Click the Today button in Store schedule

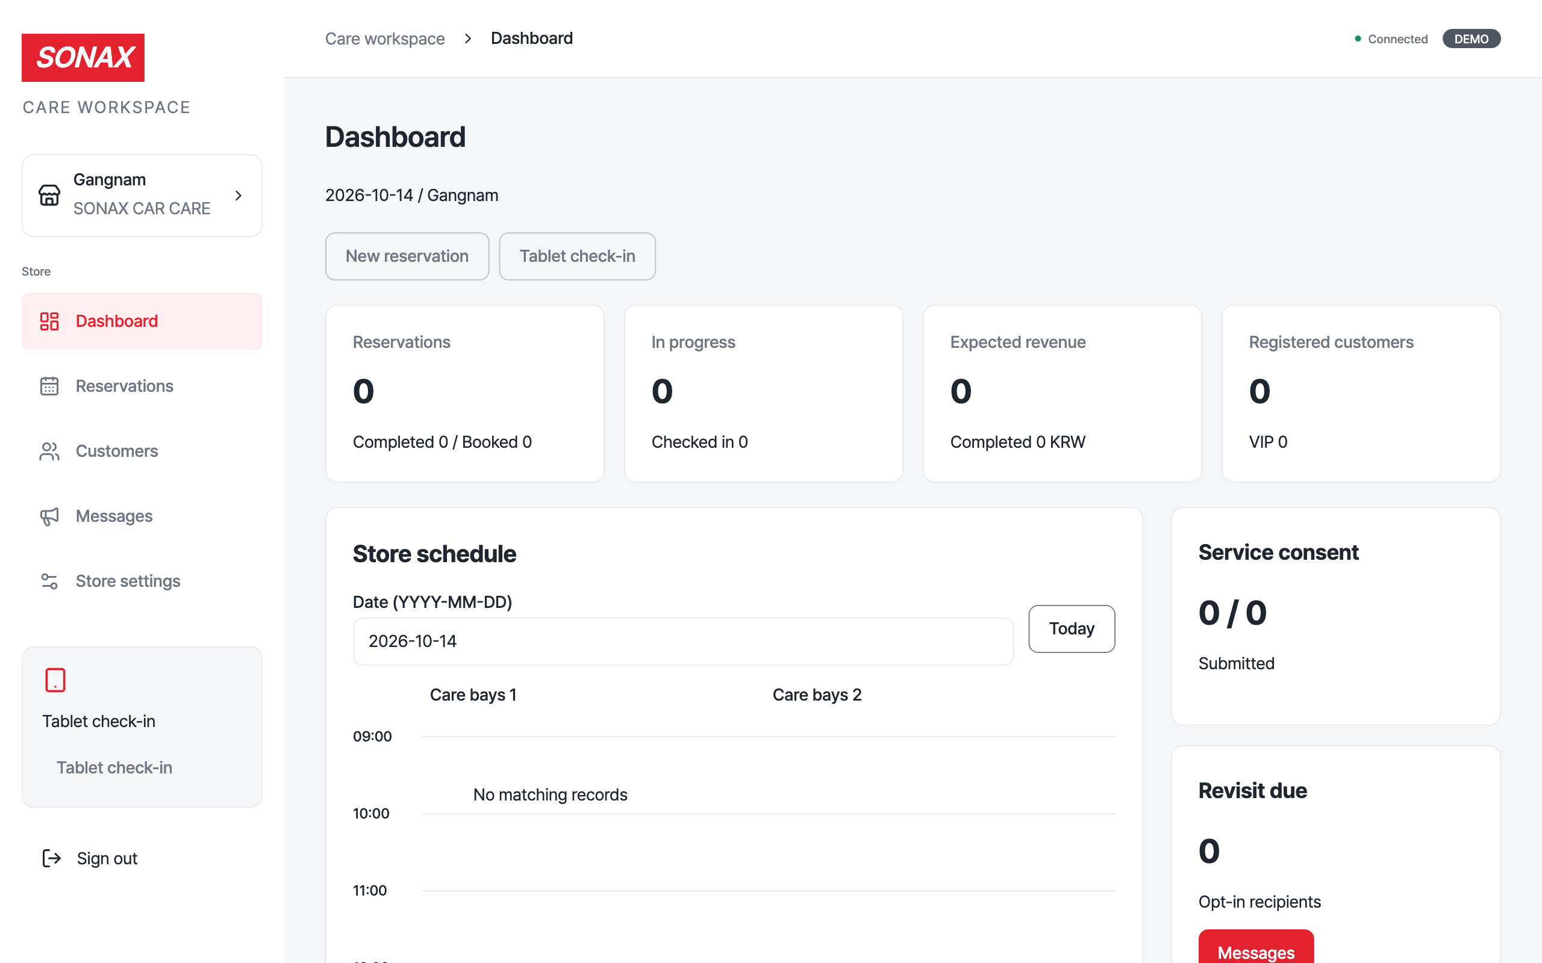[1072, 628]
